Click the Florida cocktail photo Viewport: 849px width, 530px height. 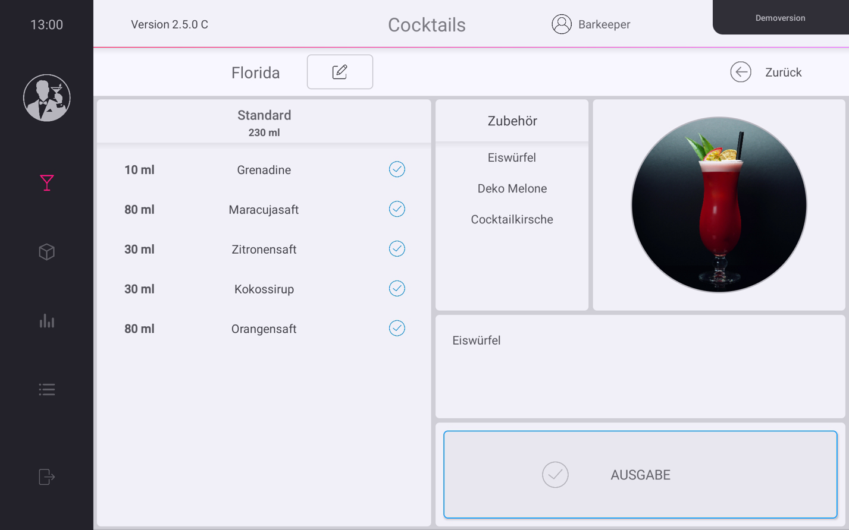pyautogui.click(x=719, y=204)
